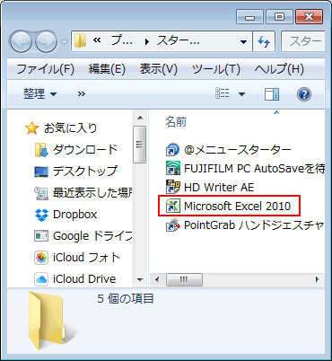
Task: Select the Microsoft Excel 2010 shortcut
Action: (x=229, y=206)
